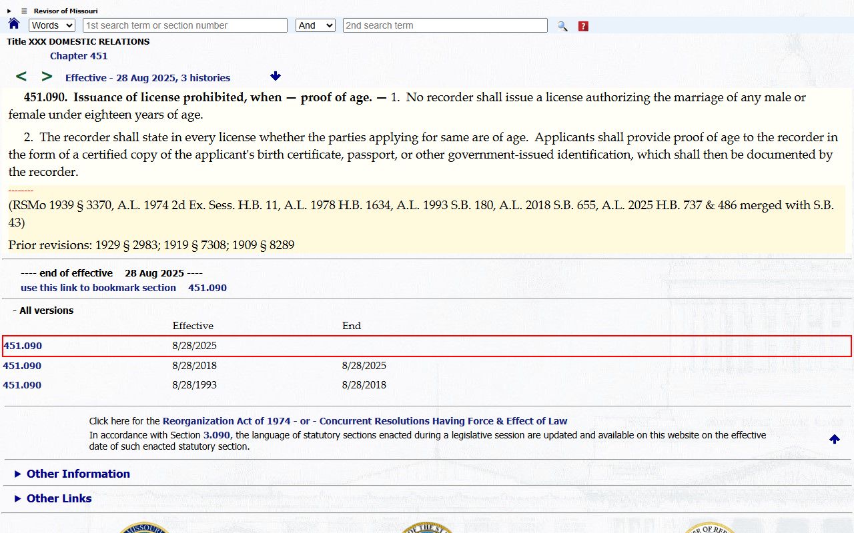Screen dimensions: 854x533
Task: Click the Title XXX DOMESTIC RELATIONS heading
Action: (x=78, y=41)
